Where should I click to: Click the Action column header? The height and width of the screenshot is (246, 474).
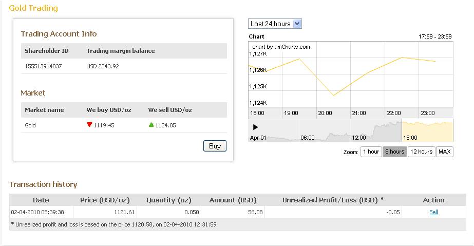click(433, 200)
